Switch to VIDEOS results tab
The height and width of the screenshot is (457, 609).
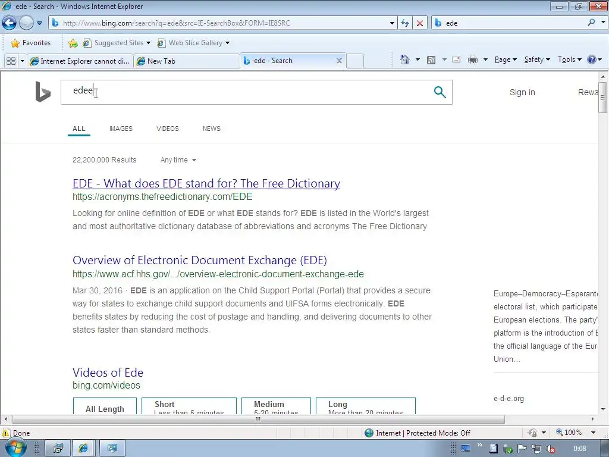click(168, 129)
